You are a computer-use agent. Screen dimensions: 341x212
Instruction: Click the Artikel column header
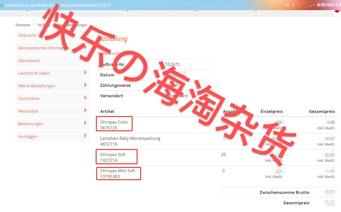click(107, 111)
